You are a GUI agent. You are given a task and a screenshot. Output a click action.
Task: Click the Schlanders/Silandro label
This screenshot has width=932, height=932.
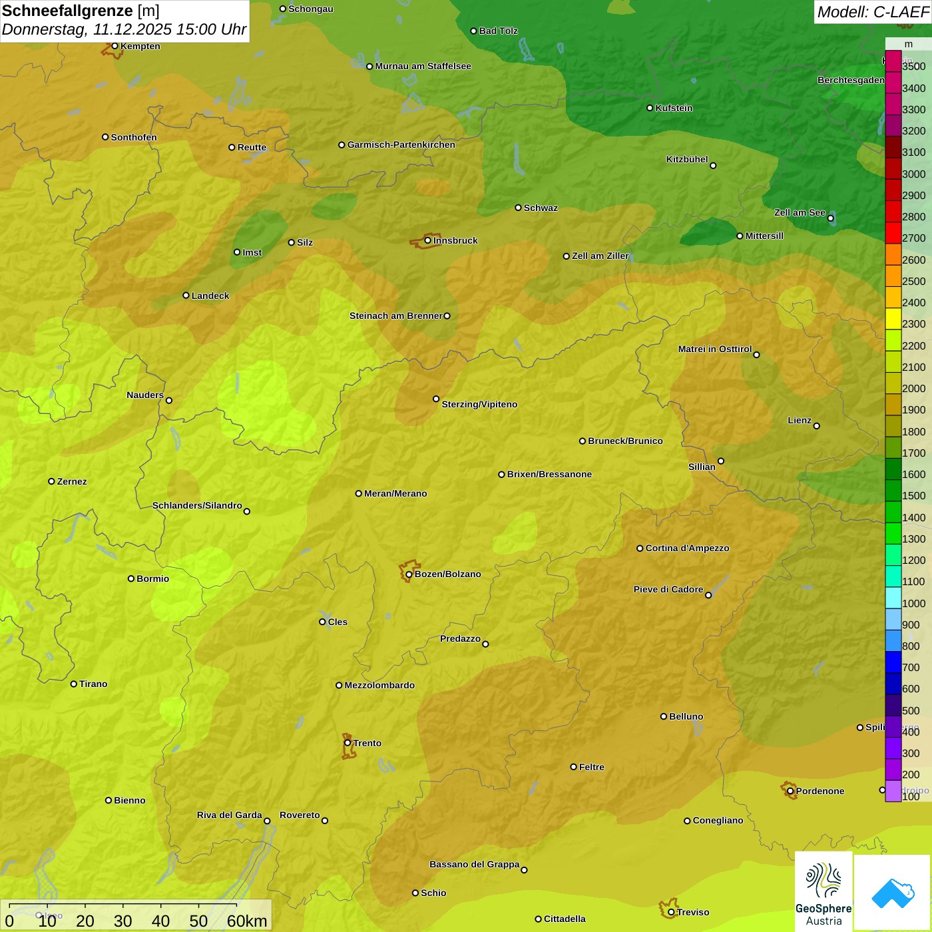coord(197,505)
